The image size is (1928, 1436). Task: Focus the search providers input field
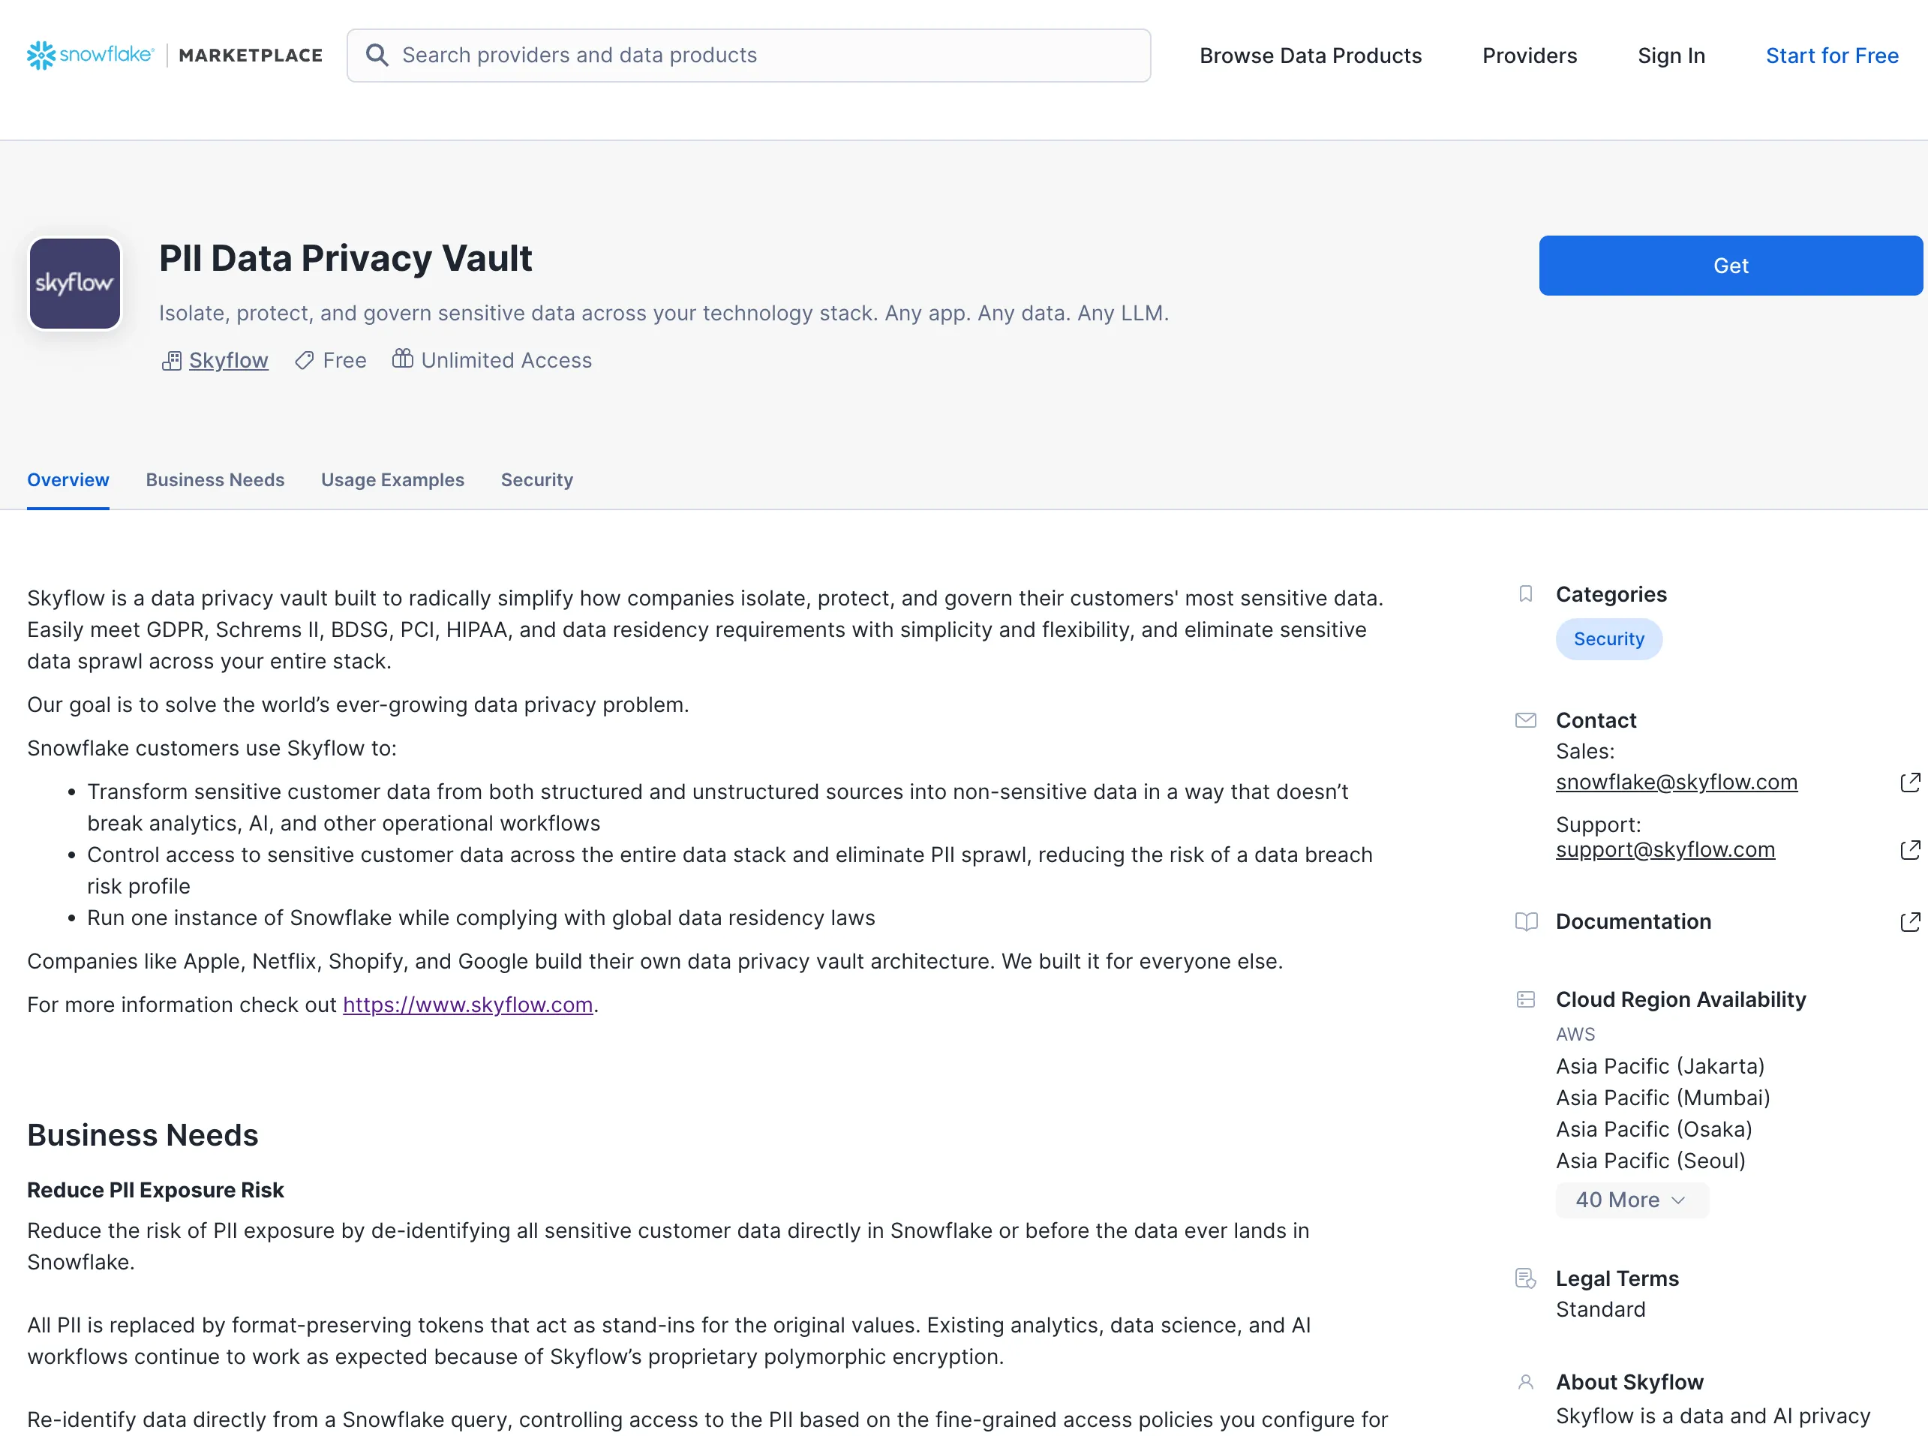tap(765, 56)
